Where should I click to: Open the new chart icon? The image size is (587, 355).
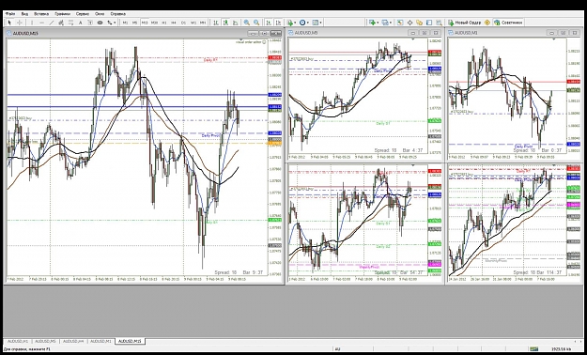[372, 23]
